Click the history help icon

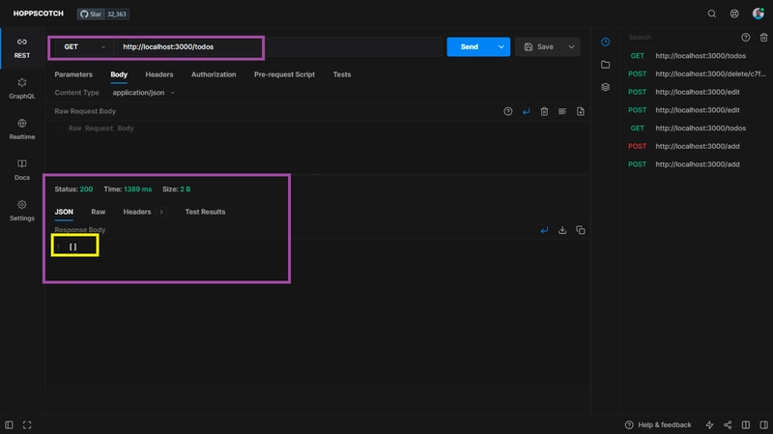tap(745, 38)
